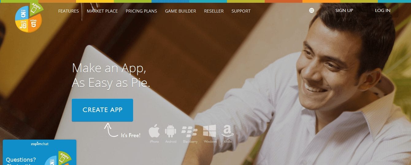Click the Create App button
This screenshot has height=165, width=411.
pos(102,110)
